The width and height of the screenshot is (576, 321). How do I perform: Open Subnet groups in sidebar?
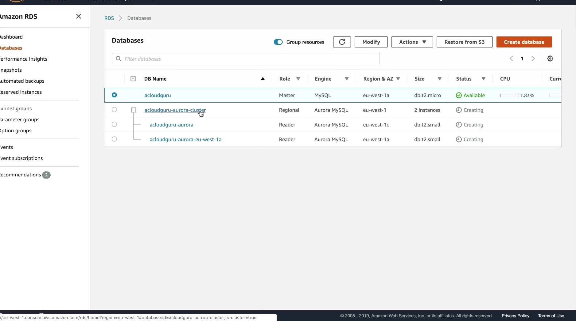pyautogui.click(x=16, y=108)
